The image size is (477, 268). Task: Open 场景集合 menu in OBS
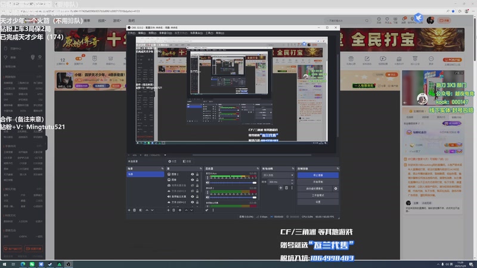coord(197,33)
